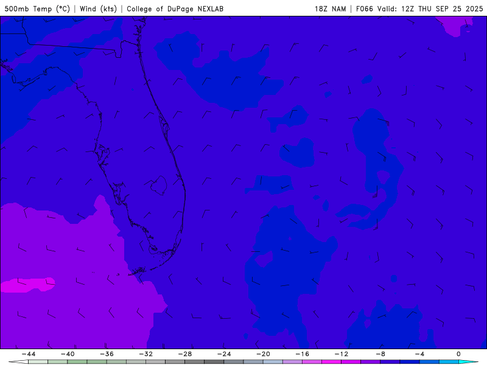
Task: Click the -4 color bar label
Action: pos(420,354)
